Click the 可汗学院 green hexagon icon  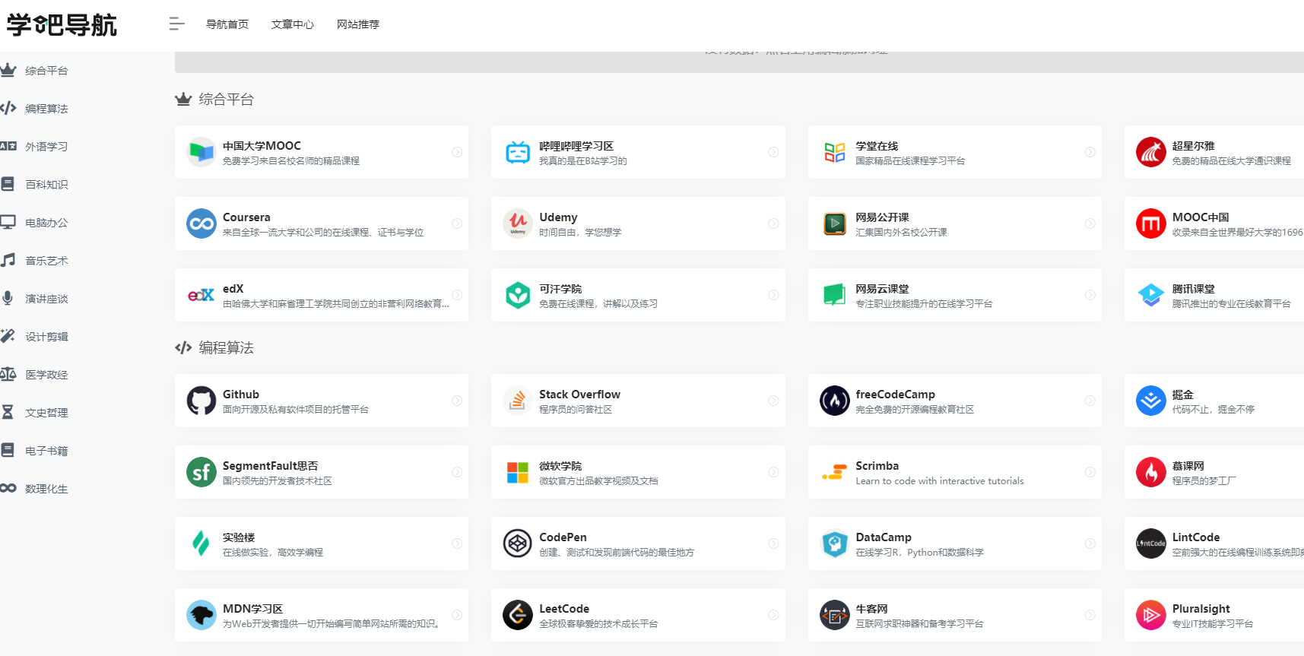(518, 295)
